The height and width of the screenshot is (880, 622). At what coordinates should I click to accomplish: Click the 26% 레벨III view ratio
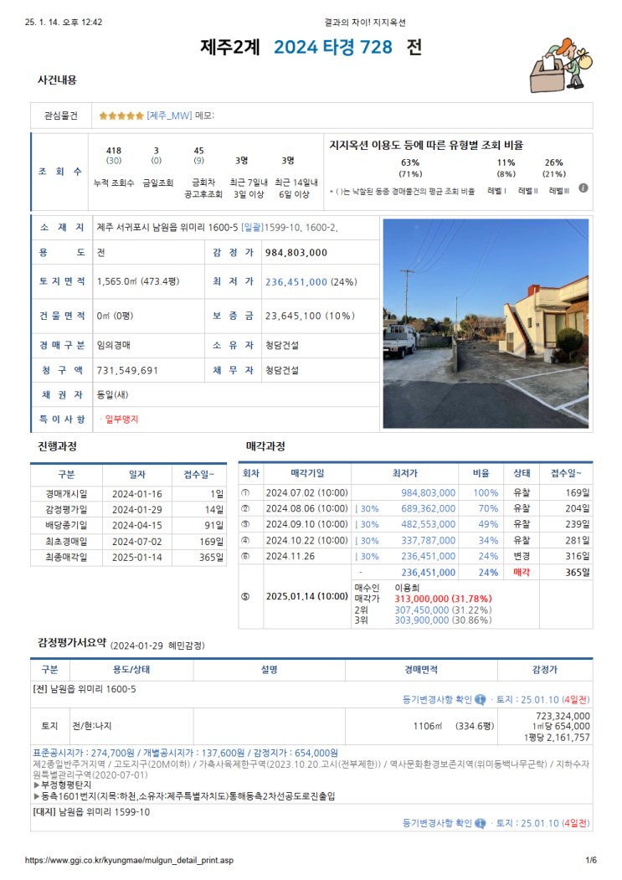click(553, 162)
